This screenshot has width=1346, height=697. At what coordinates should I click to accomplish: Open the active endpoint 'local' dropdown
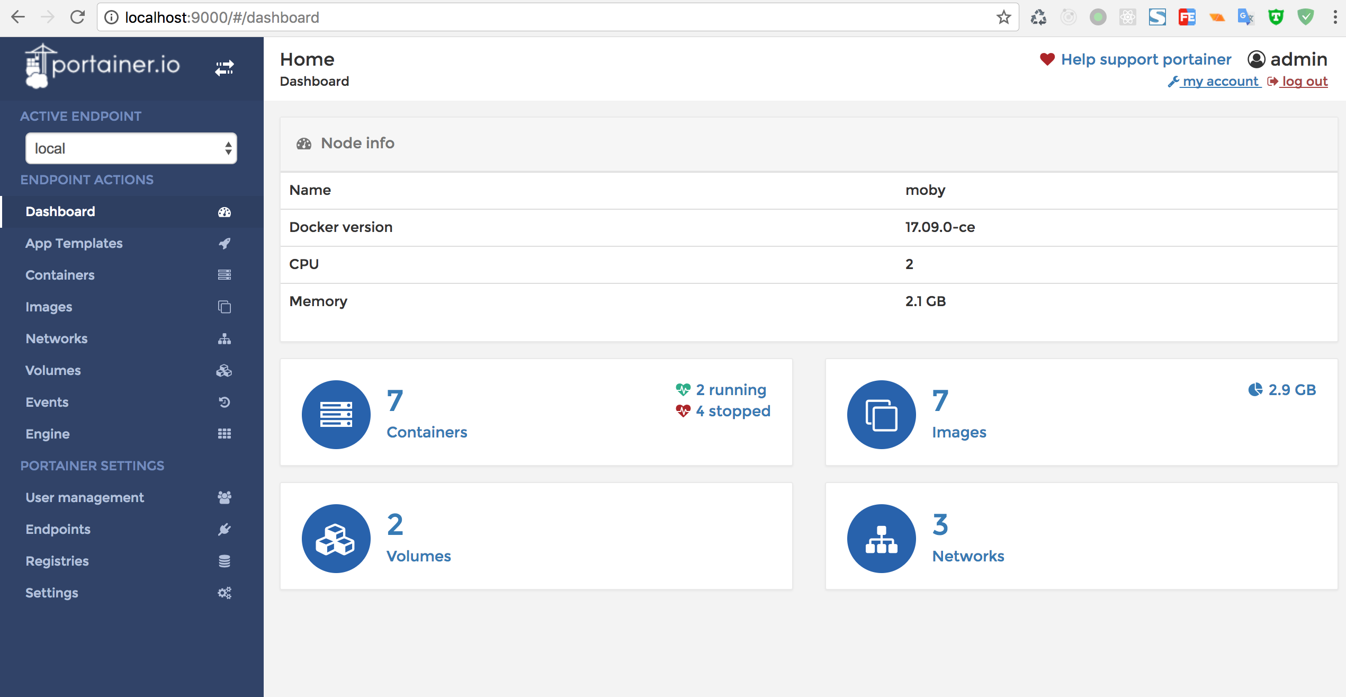(131, 148)
